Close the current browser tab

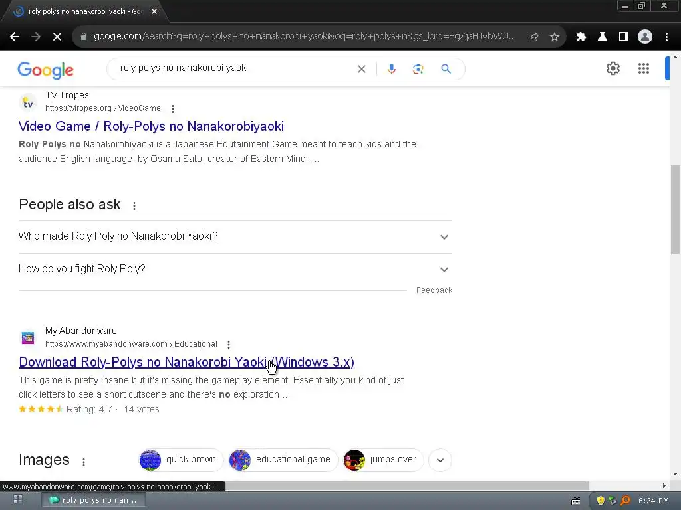(x=154, y=12)
